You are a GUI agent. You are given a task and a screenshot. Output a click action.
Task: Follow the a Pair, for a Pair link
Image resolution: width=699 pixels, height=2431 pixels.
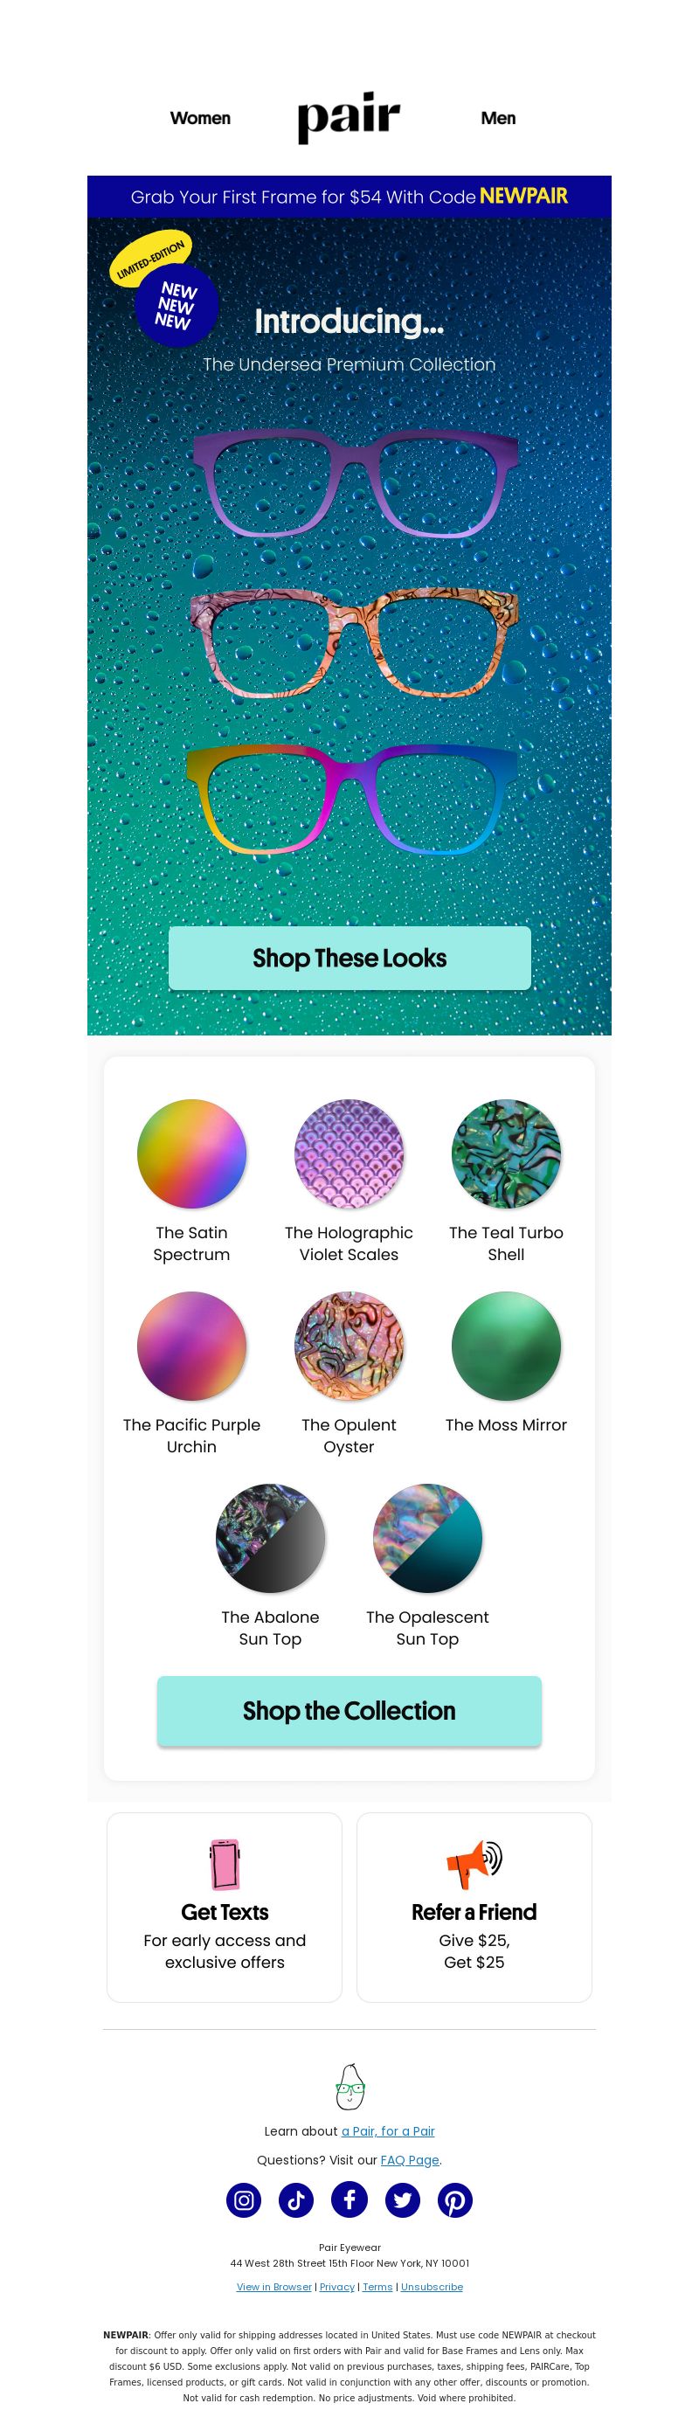pyautogui.click(x=388, y=2130)
